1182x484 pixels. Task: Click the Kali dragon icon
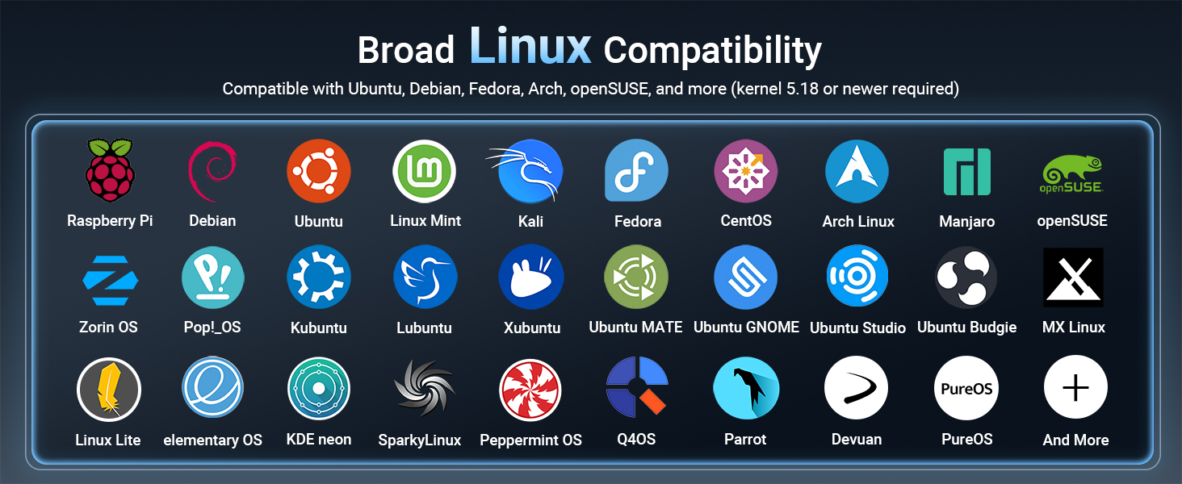click(x=530, y=170)
